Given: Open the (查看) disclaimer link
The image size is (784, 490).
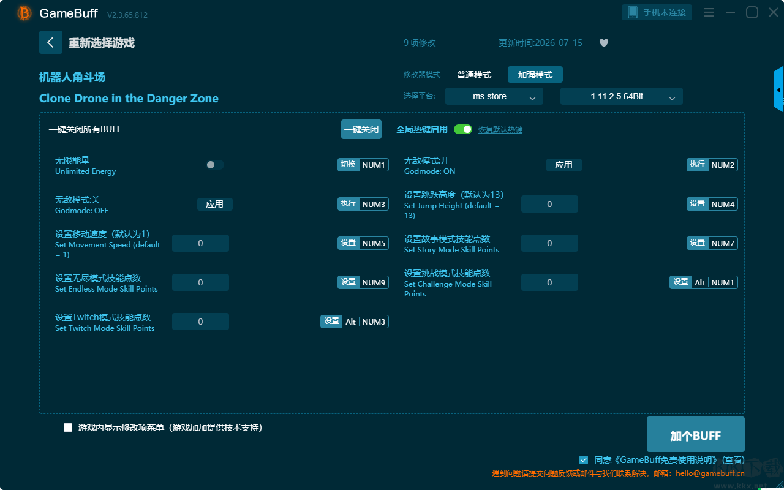Looking at the screenshot, I should tap(733, 459).
